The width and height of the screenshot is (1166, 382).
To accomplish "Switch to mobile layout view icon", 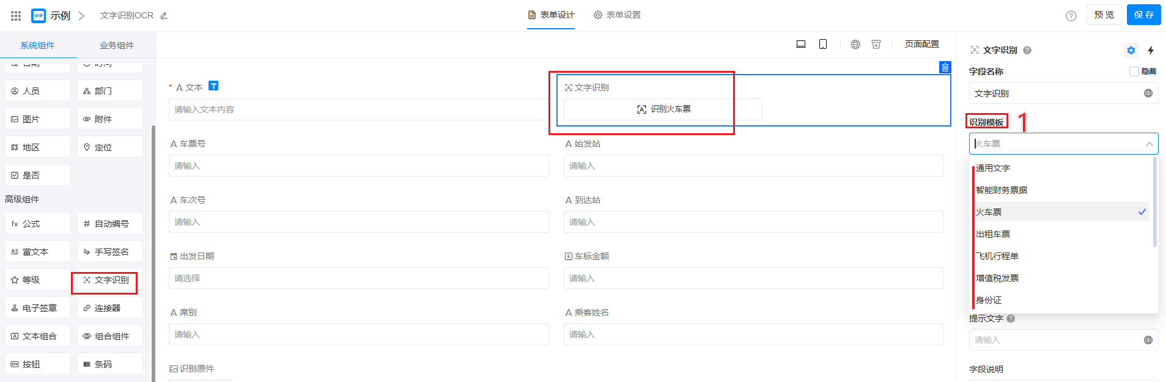I will (x=823, y=44).
